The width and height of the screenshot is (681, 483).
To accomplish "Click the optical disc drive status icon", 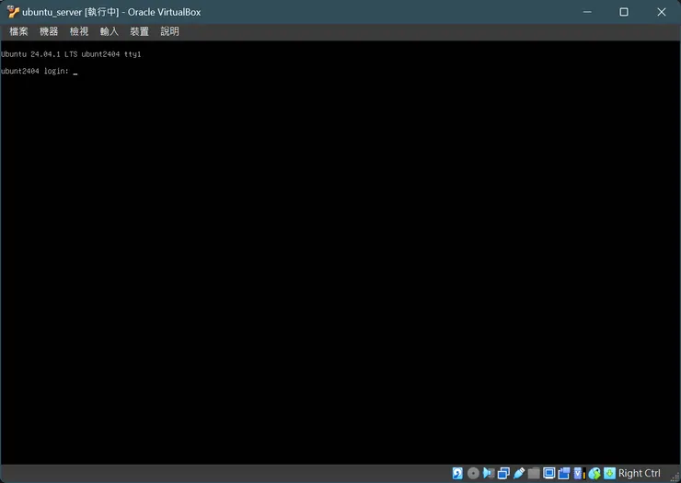I will click(473, 473).
